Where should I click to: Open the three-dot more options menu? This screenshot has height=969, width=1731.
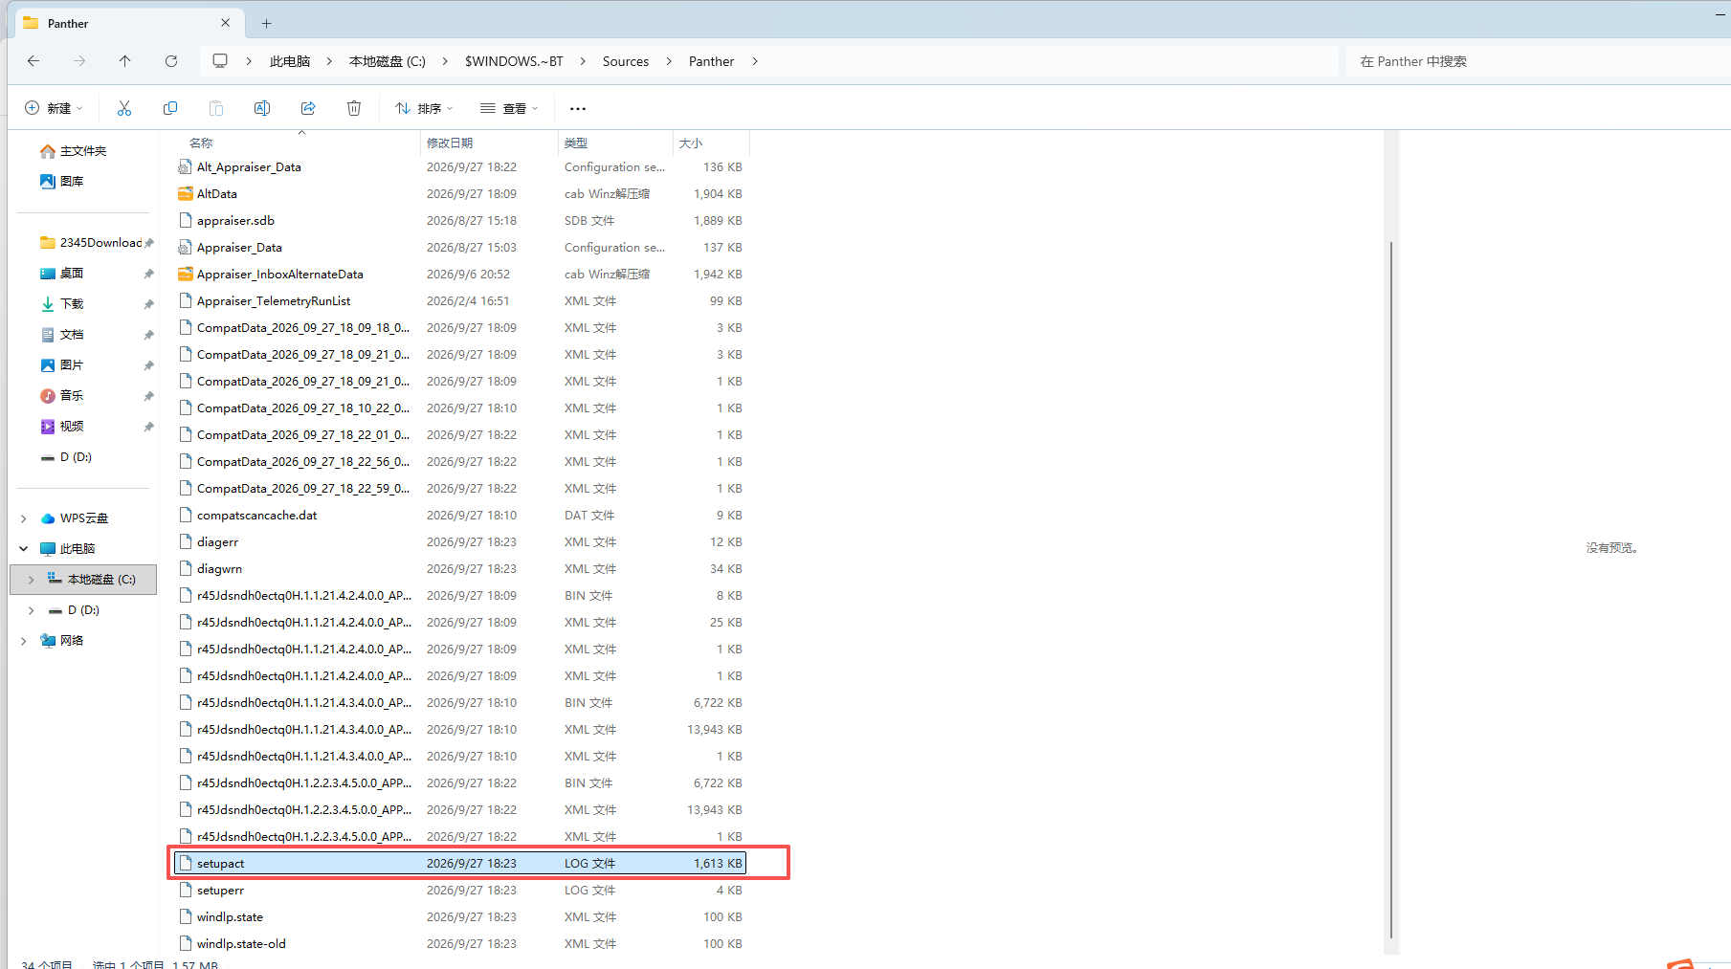click(578, 108)
